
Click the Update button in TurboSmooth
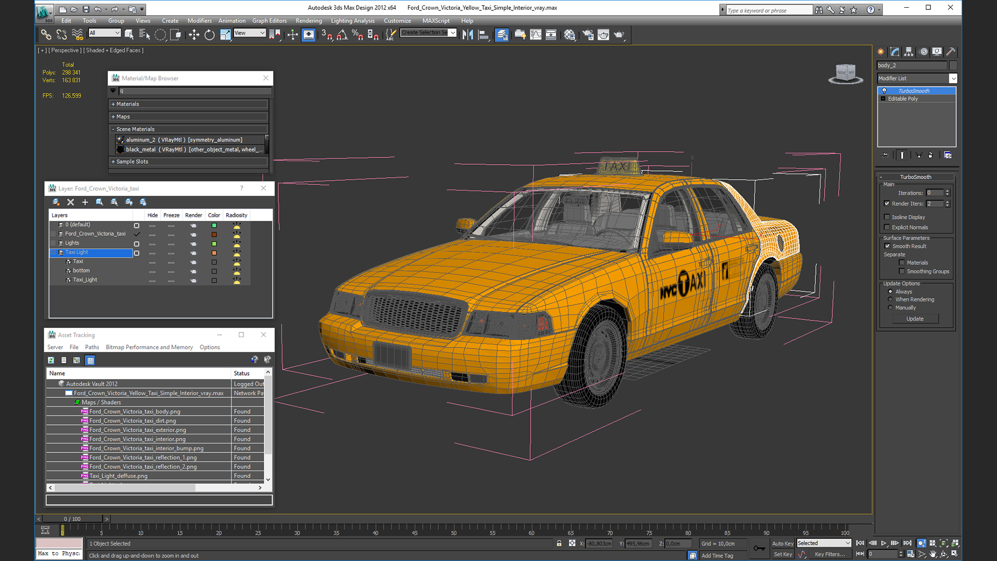(x=915, y=319)
